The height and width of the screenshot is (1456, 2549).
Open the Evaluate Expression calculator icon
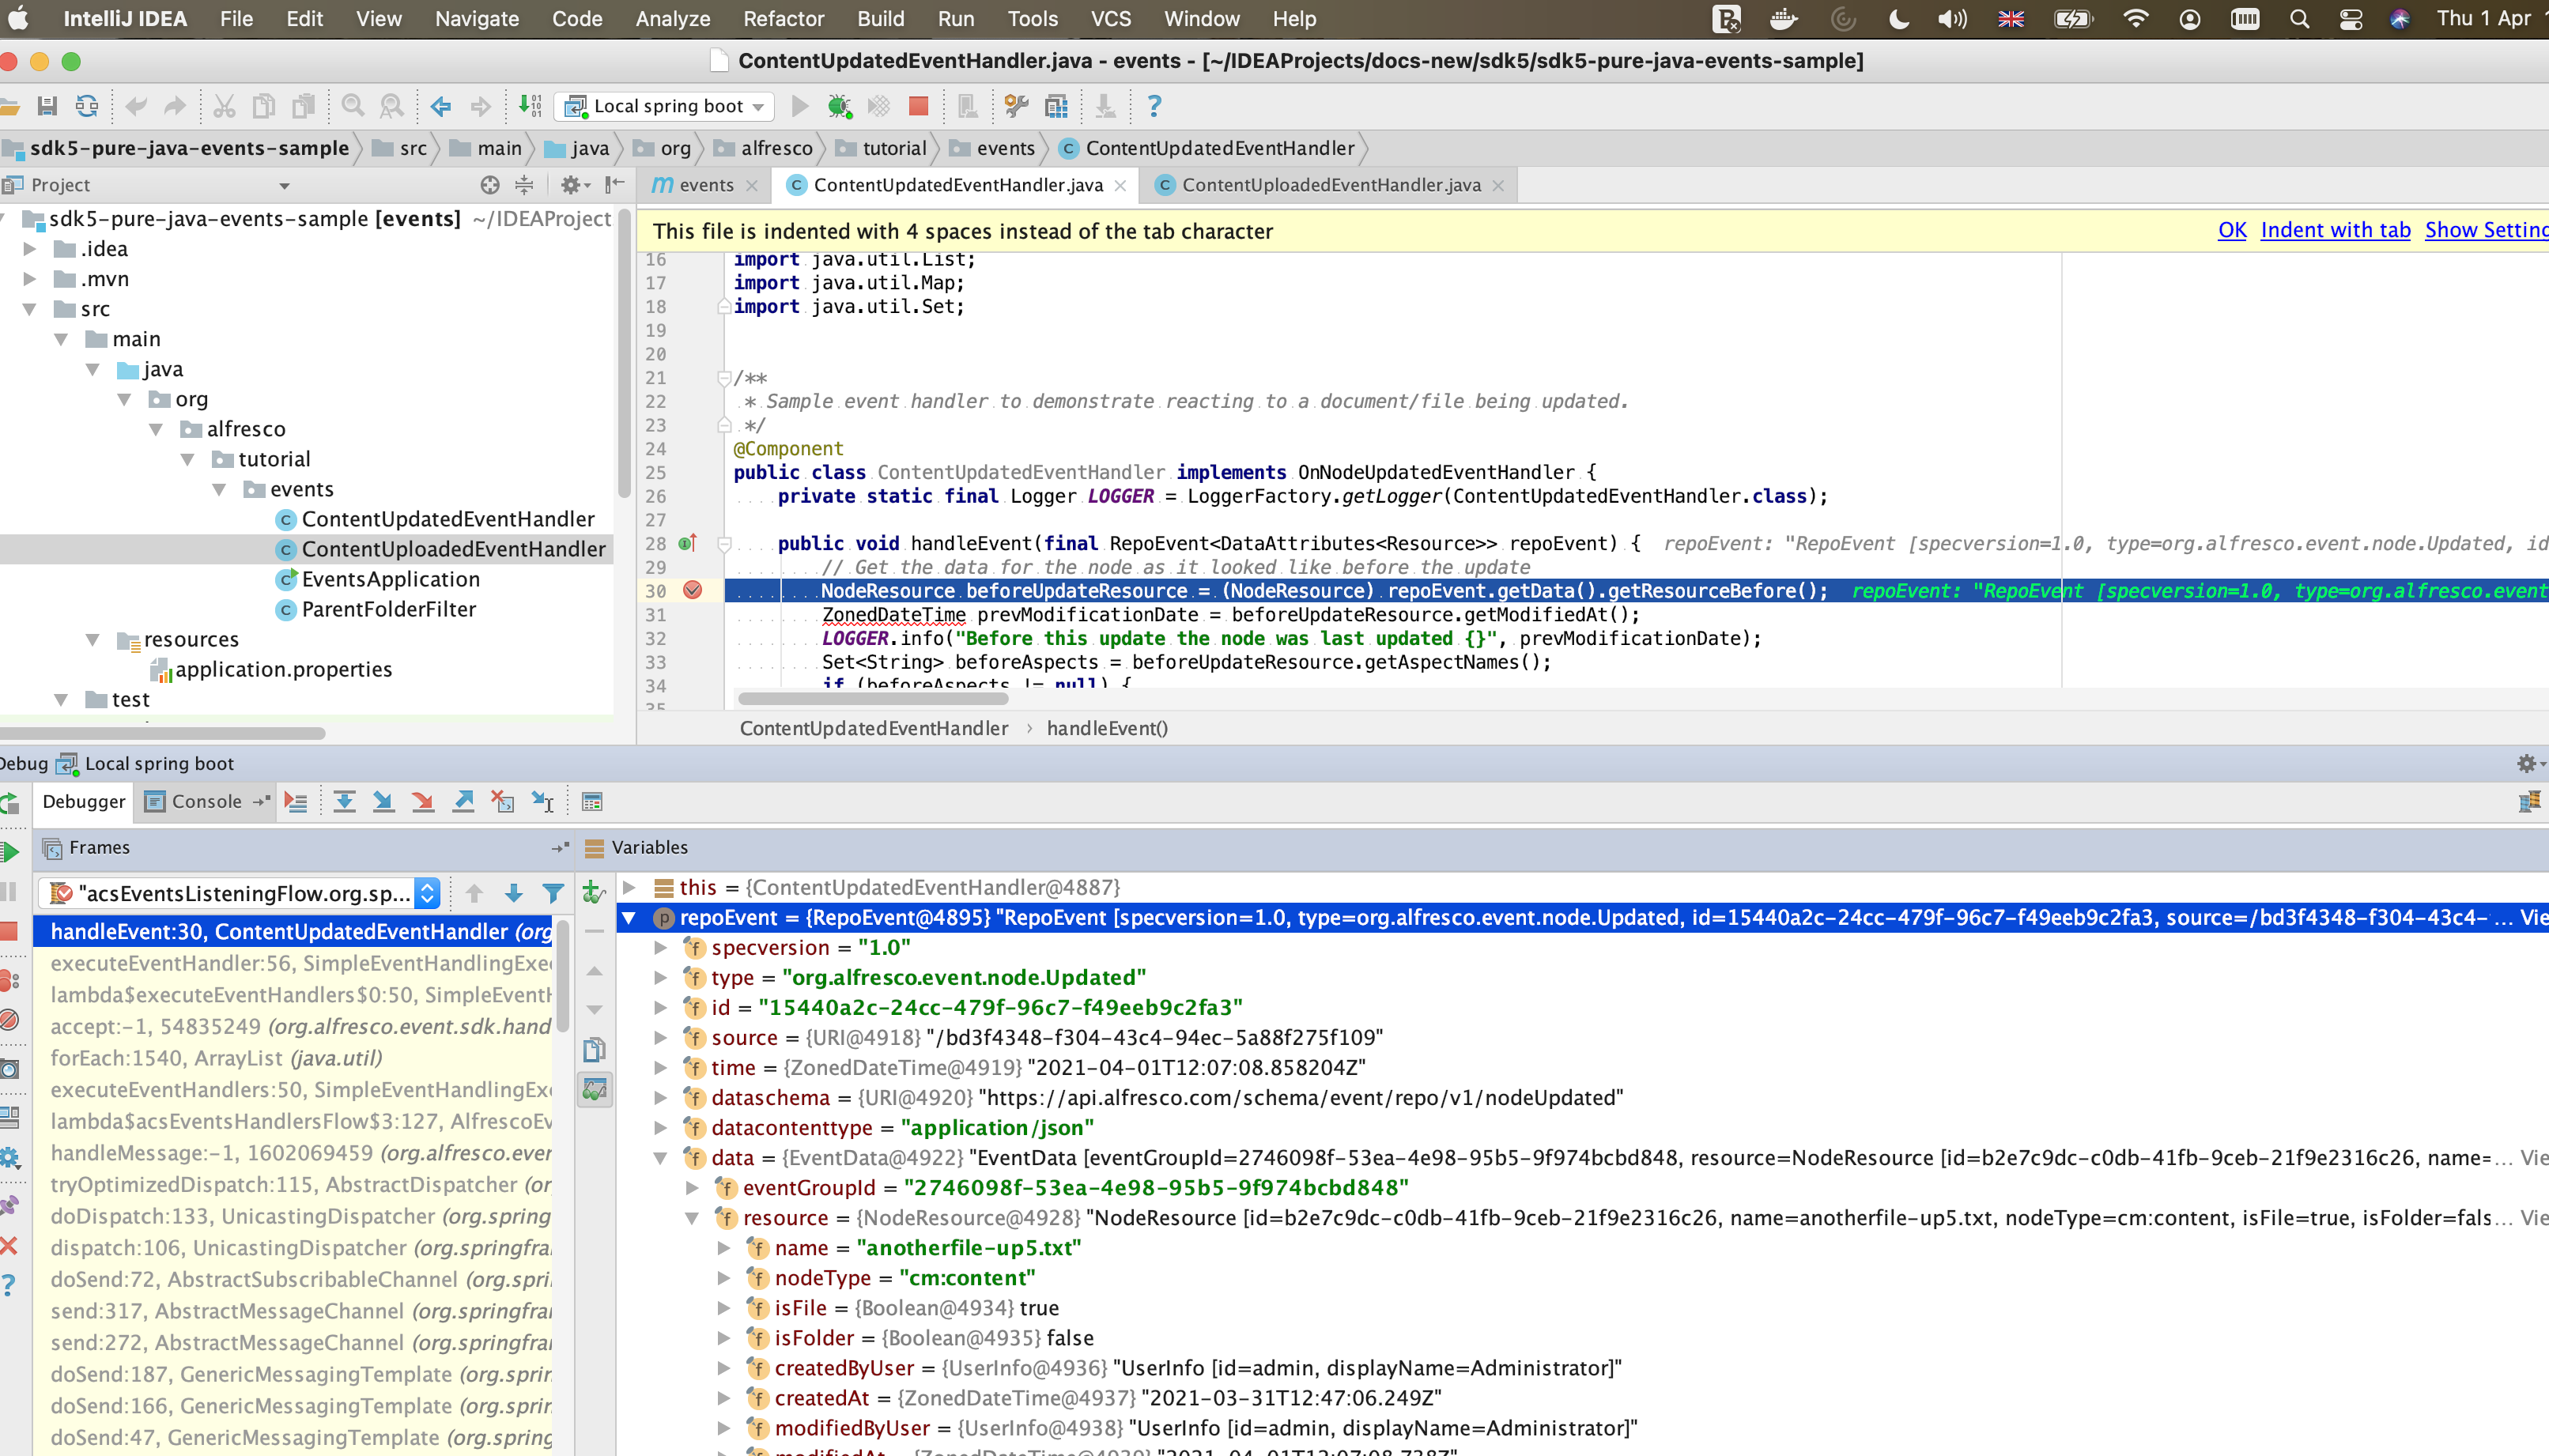pyautogui.click(x=594, y=801)
